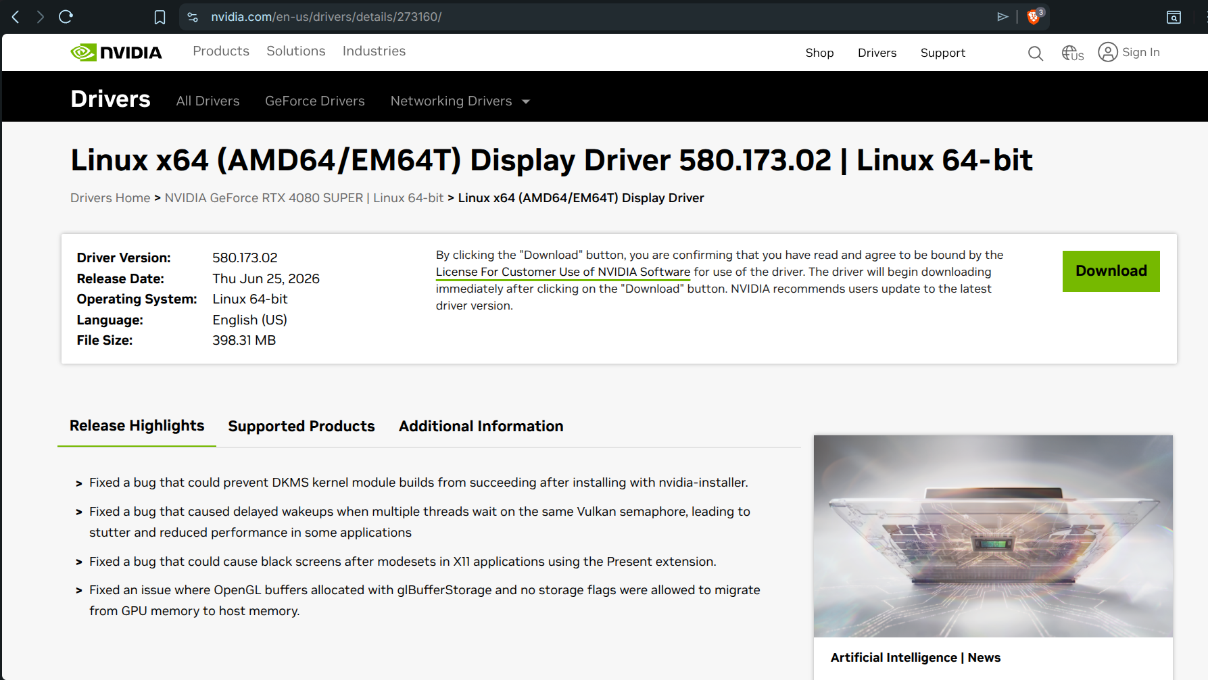
Task: Open the Industries menu
Action: pos(374,51)
